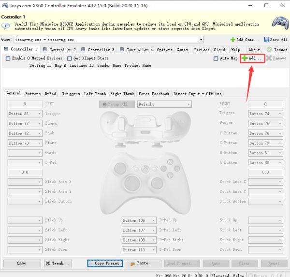Select the Default preset combo box

pos(164,104)
